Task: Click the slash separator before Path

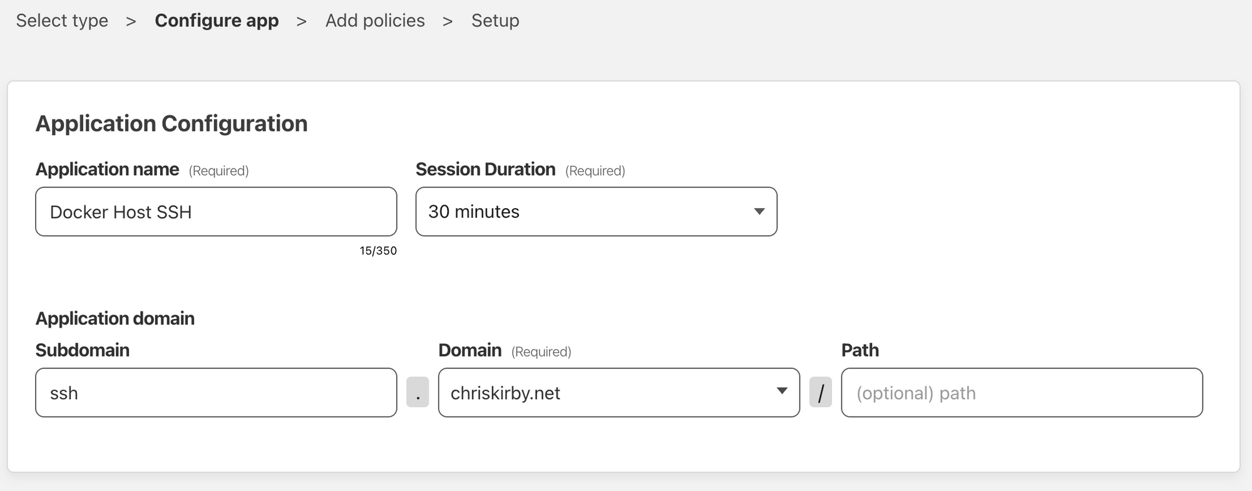Action: 821,392
